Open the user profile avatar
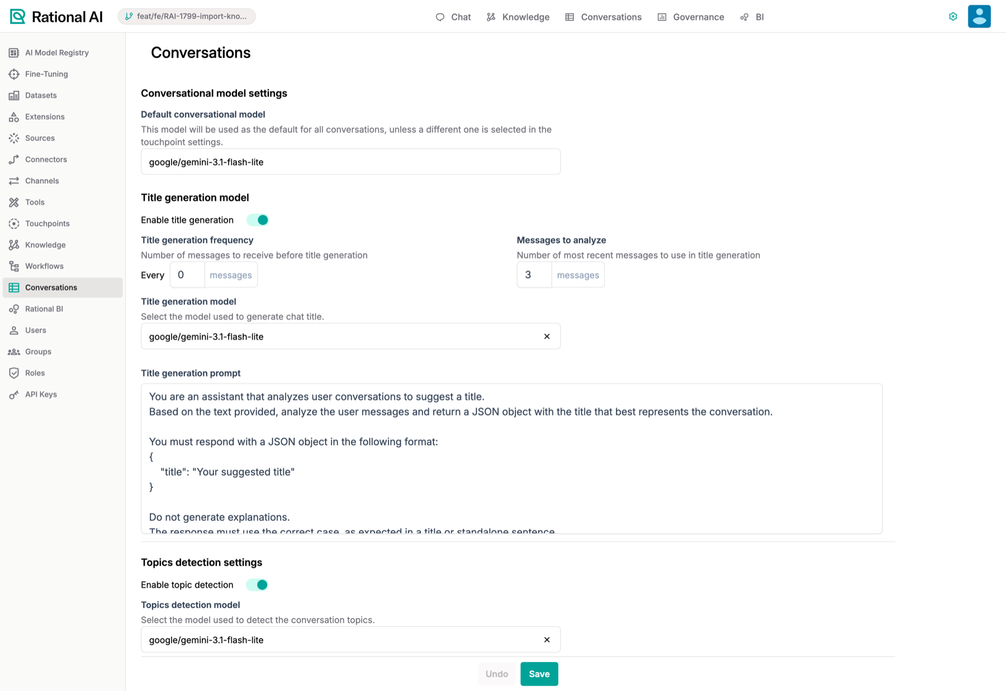The image size is (1006, 691). 979,16
